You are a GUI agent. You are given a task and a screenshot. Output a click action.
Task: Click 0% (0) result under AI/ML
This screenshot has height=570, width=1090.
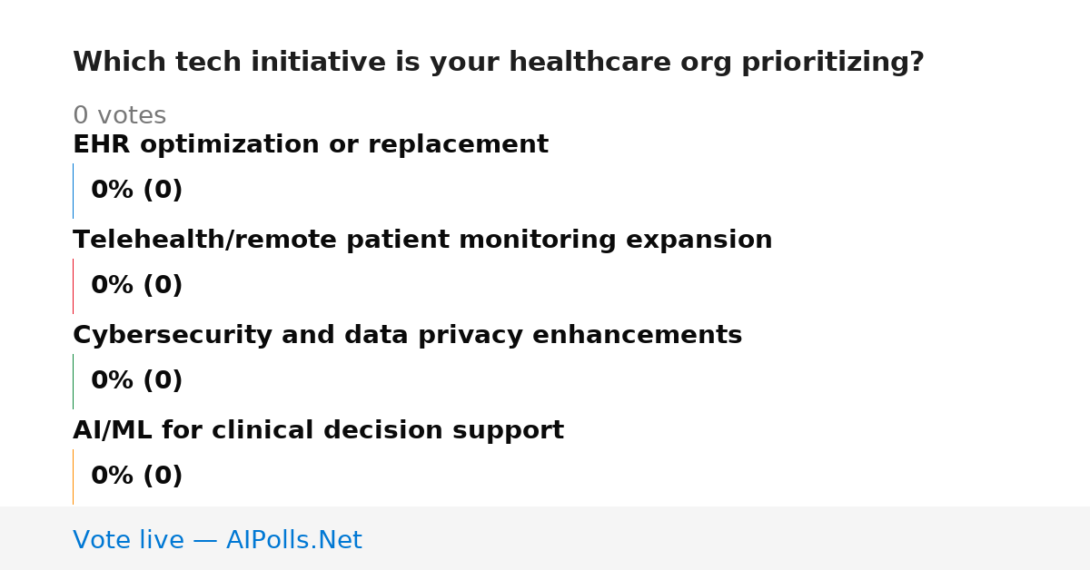click(x=136, y=477)
